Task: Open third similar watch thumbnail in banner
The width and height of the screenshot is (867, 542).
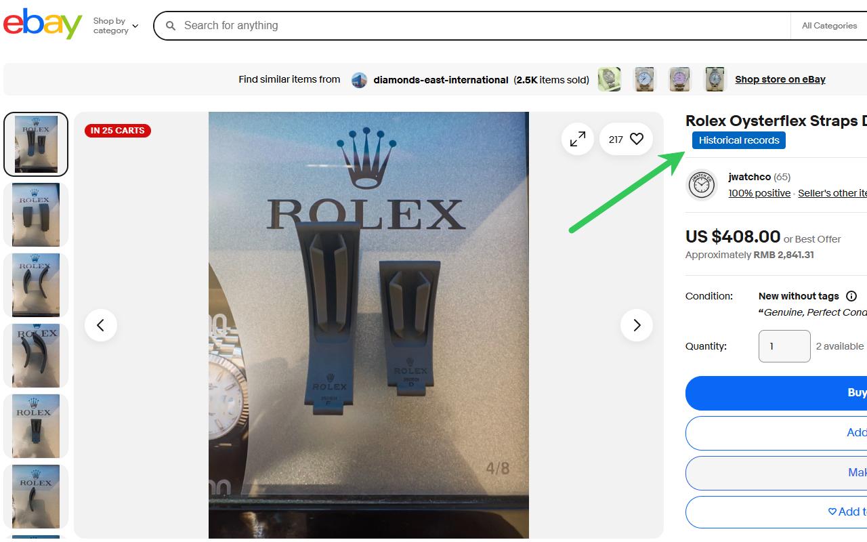Action: [679, 79]
